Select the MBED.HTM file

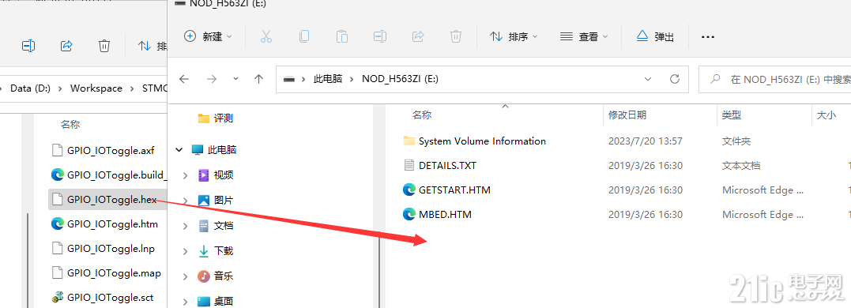[x=445, y=214]
